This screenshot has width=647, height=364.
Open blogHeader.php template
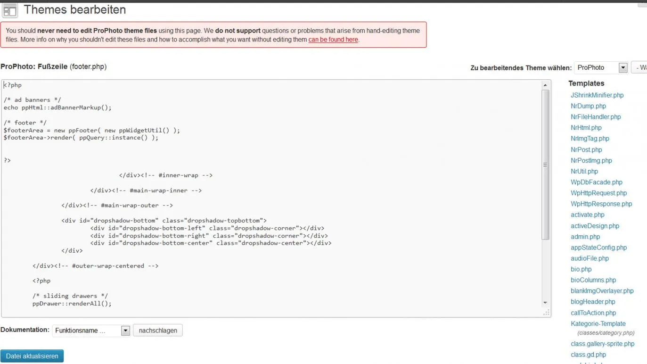(593, 302)
